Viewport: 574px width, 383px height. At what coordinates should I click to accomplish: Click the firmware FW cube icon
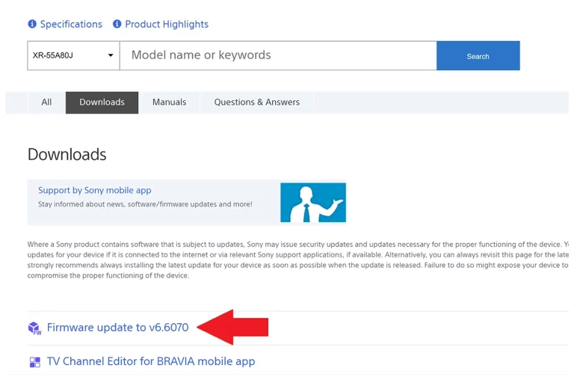[x=34, y=328]
